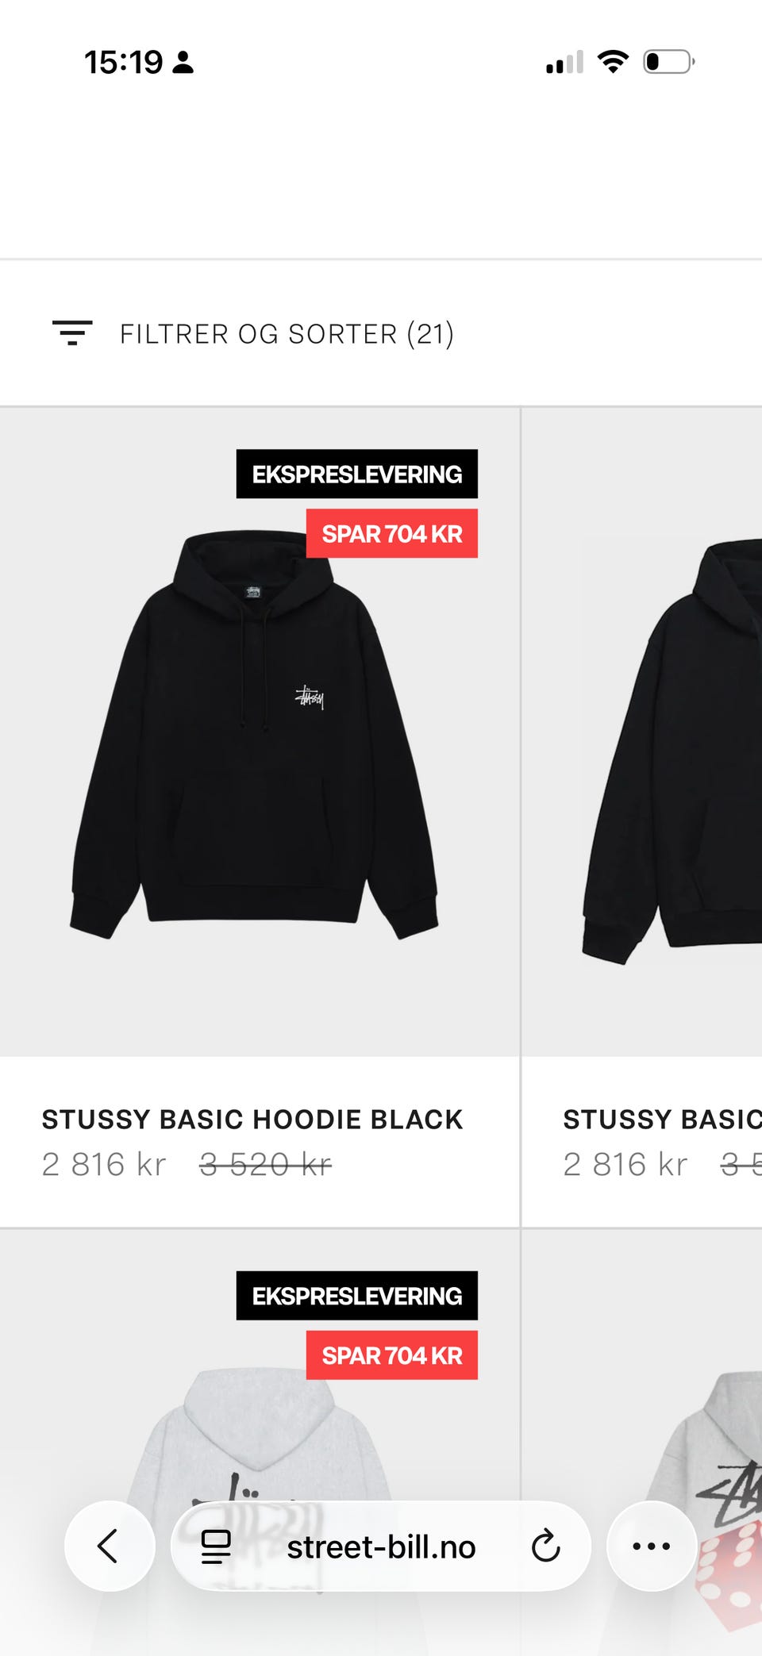Tap the filter lines icon
Viewport: 762px width, 1656px height.
(x=72, y=333)
